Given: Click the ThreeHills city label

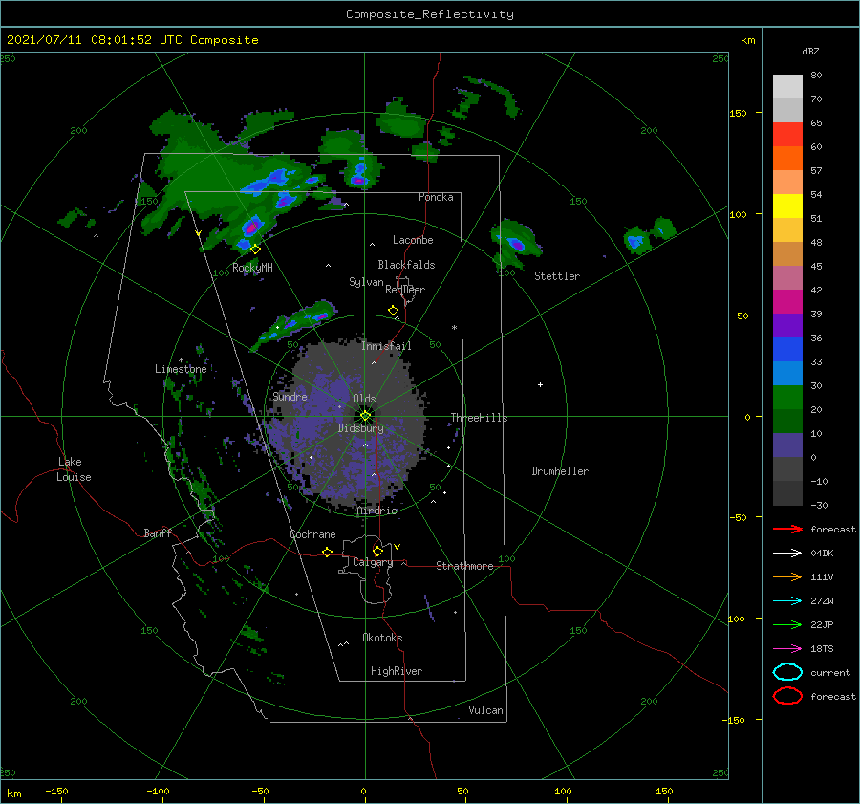Looking at the screenshot, I should 480,418.
